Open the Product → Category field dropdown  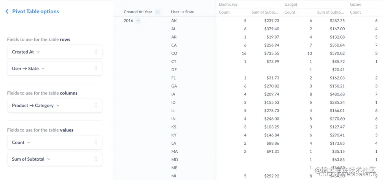click(x=58, y=105)
